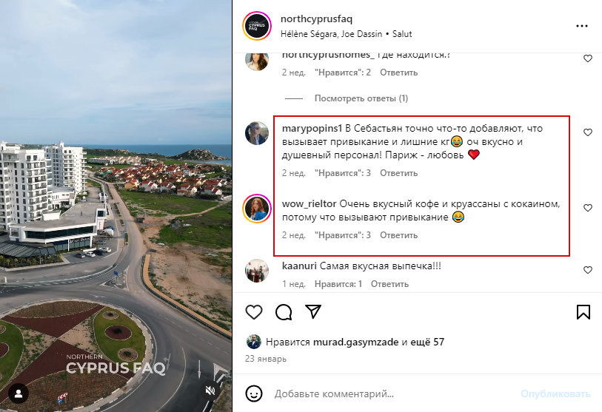Screen dimensions: 602x412
Task: Reply to marypopins1 with Ответить
Action: click(x=398, y=173)
